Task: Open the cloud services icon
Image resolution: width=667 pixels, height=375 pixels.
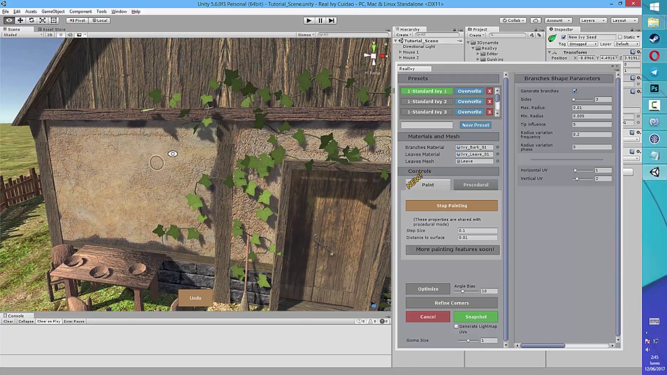Action: (x=535, y=20)
